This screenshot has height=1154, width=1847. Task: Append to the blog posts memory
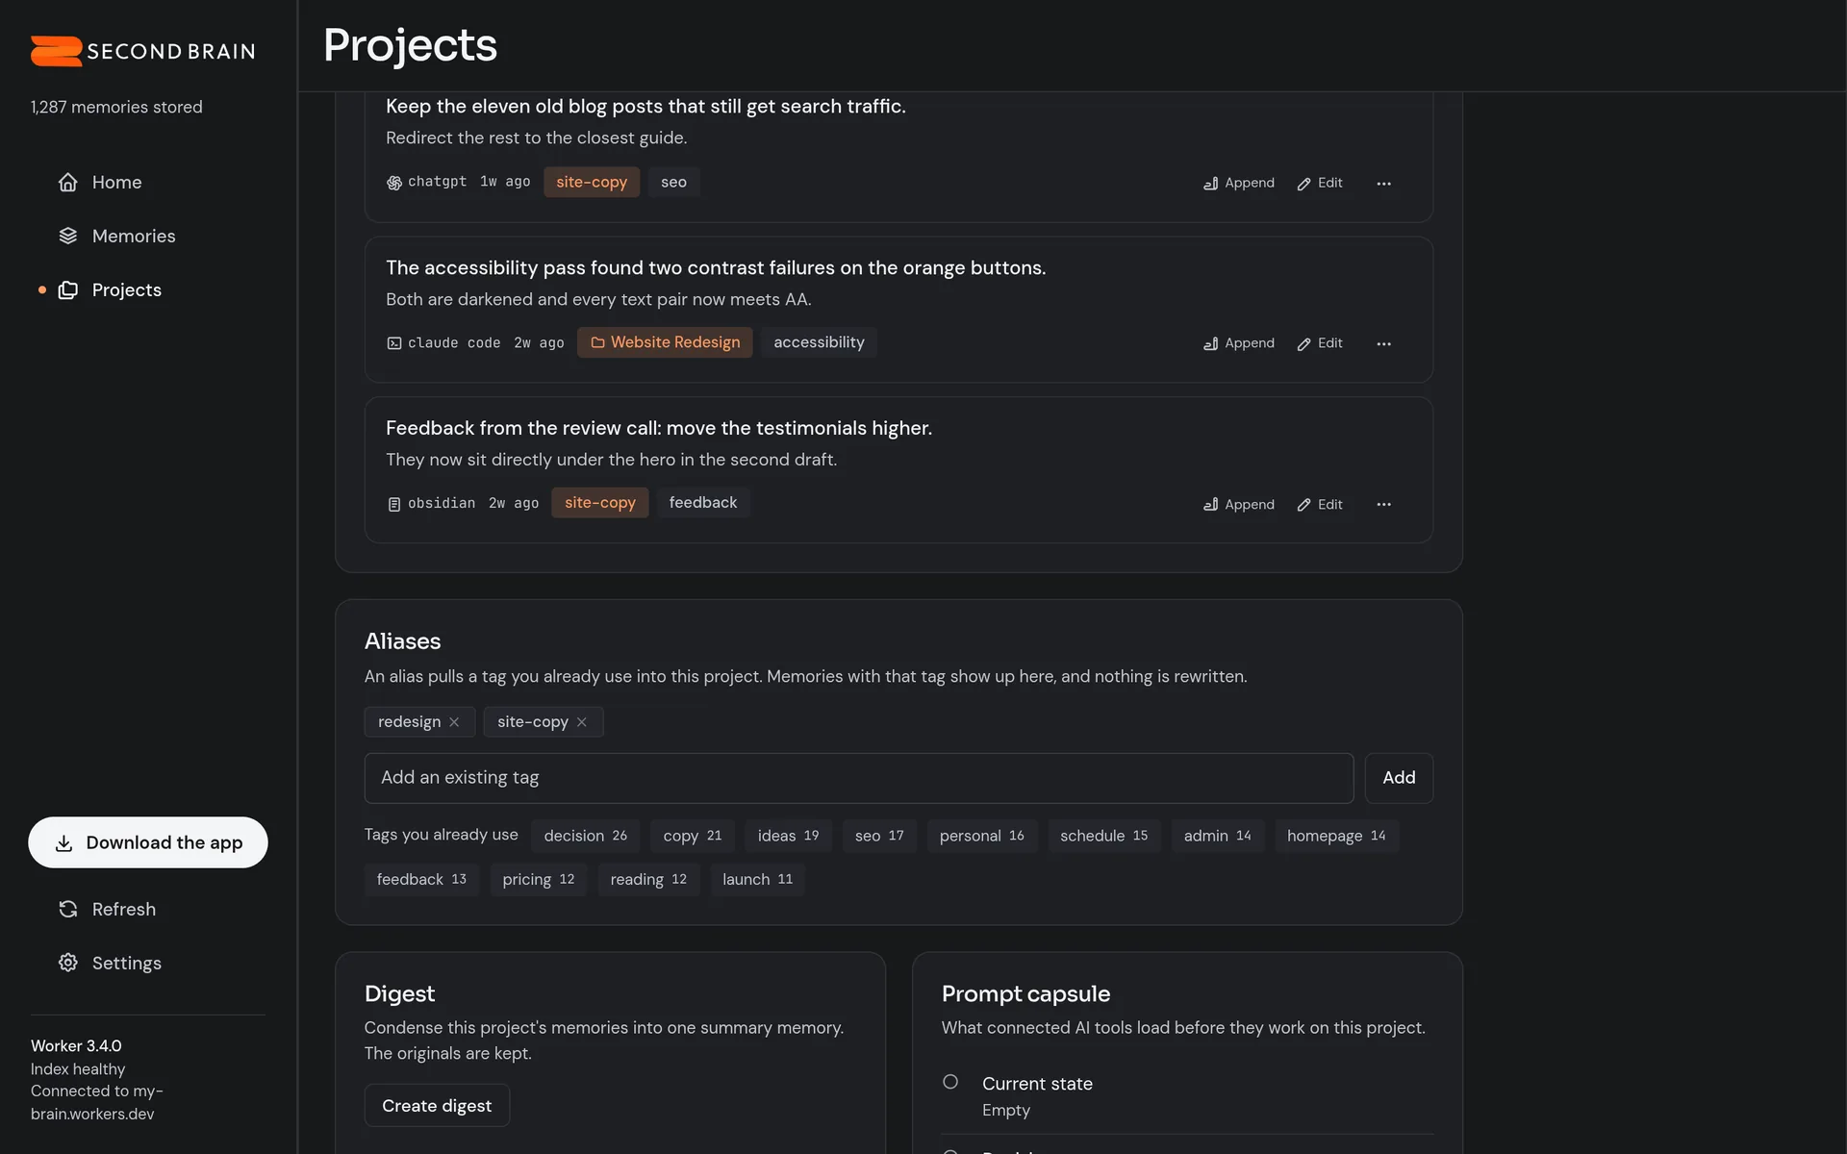coord(1238,183)
